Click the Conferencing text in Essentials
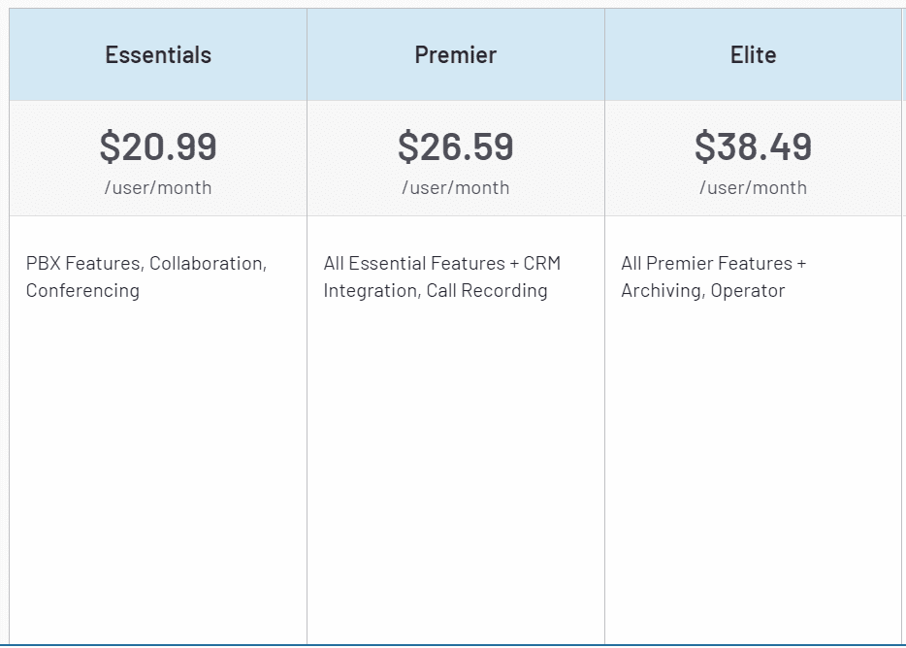The width and height of the screenshot is (906, 648). tap(82, 291)
